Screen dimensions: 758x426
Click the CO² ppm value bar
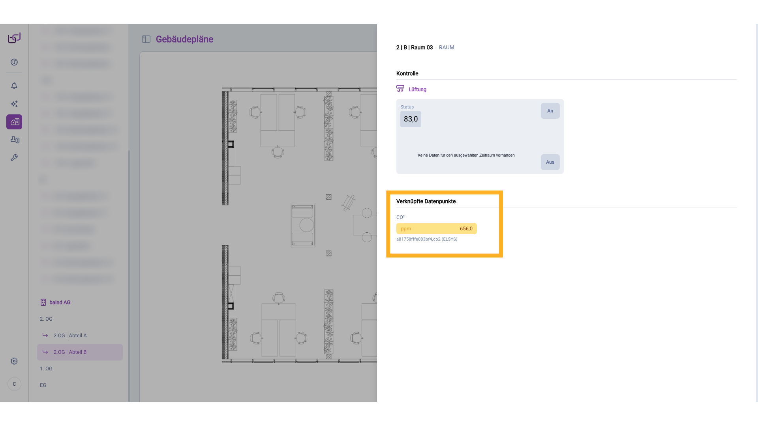pos(436,229)
